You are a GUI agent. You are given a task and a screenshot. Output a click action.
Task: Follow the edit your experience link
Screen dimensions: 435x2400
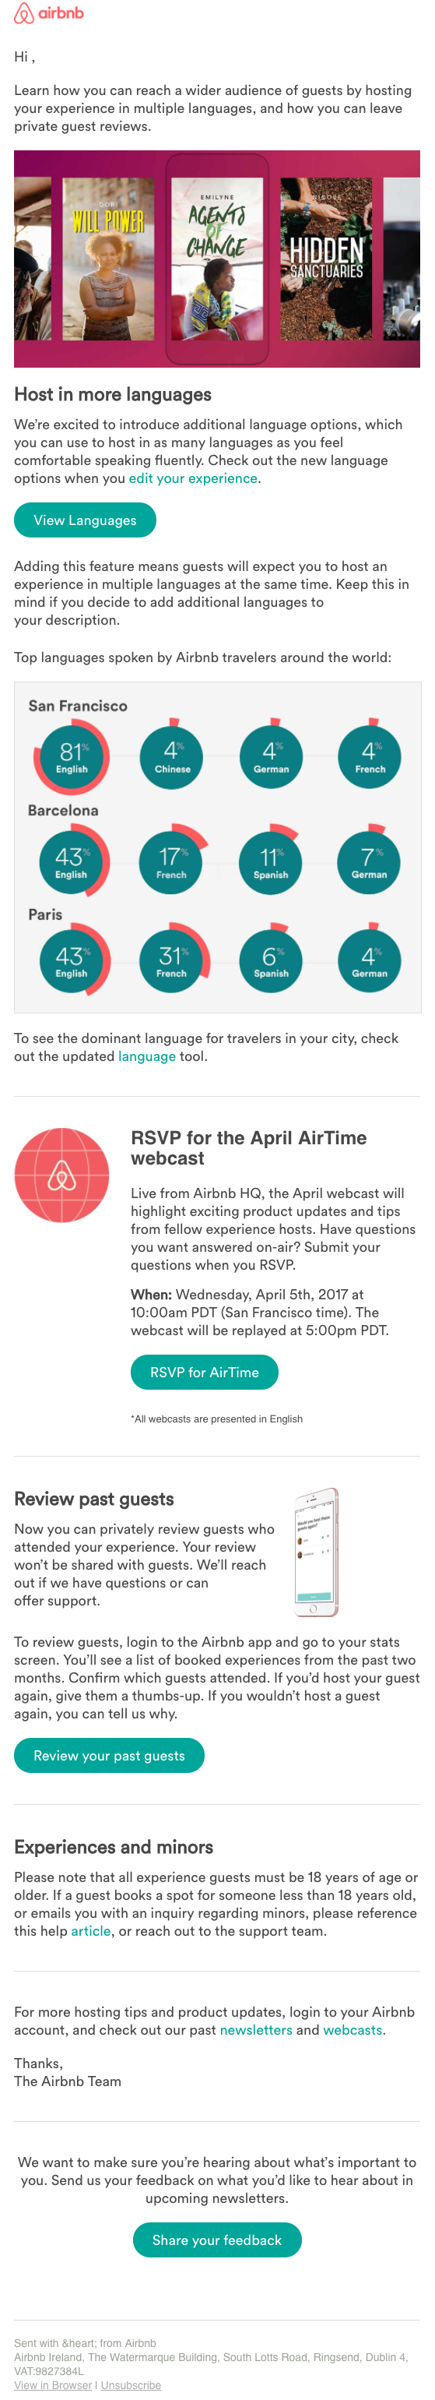click(193, 478)
